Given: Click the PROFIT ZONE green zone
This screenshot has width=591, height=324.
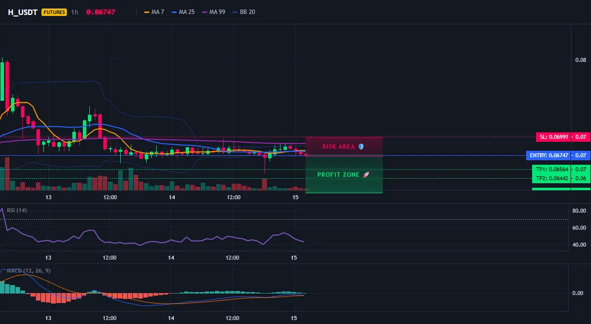Looking at the screenshot, I should pyautogui.click(x=344, y=174).
